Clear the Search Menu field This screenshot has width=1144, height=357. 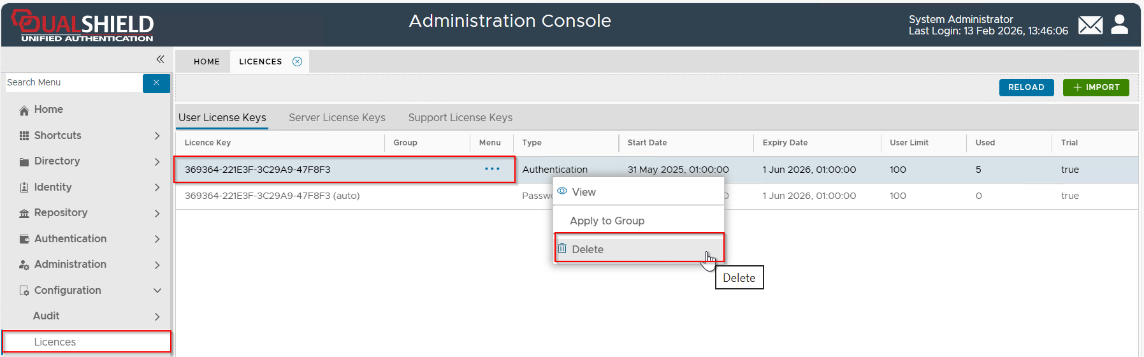tap(156, 83)
